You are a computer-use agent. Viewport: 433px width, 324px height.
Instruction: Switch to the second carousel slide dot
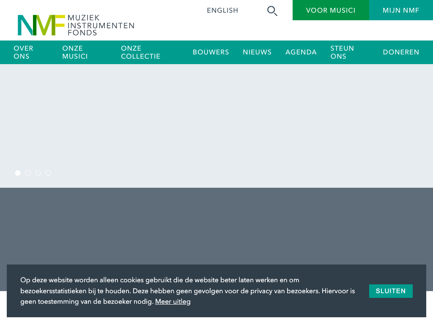point(28,173)
